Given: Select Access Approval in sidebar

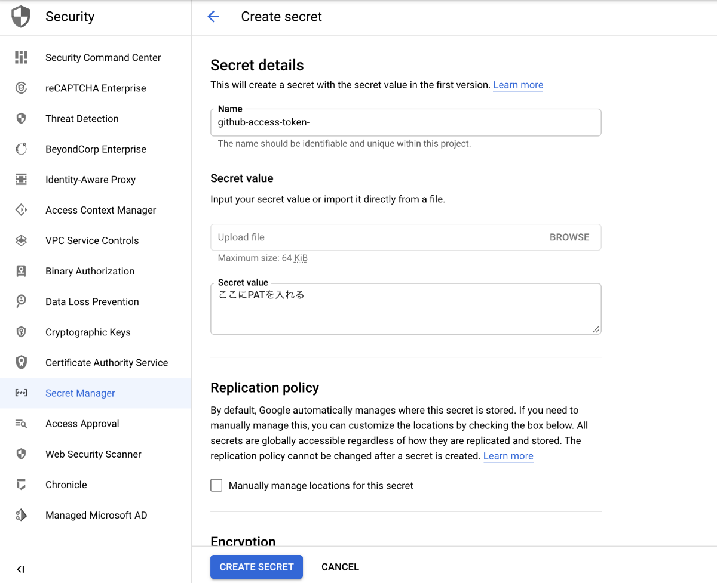Looking at the screenshot, I should click(x=96, y=424).
